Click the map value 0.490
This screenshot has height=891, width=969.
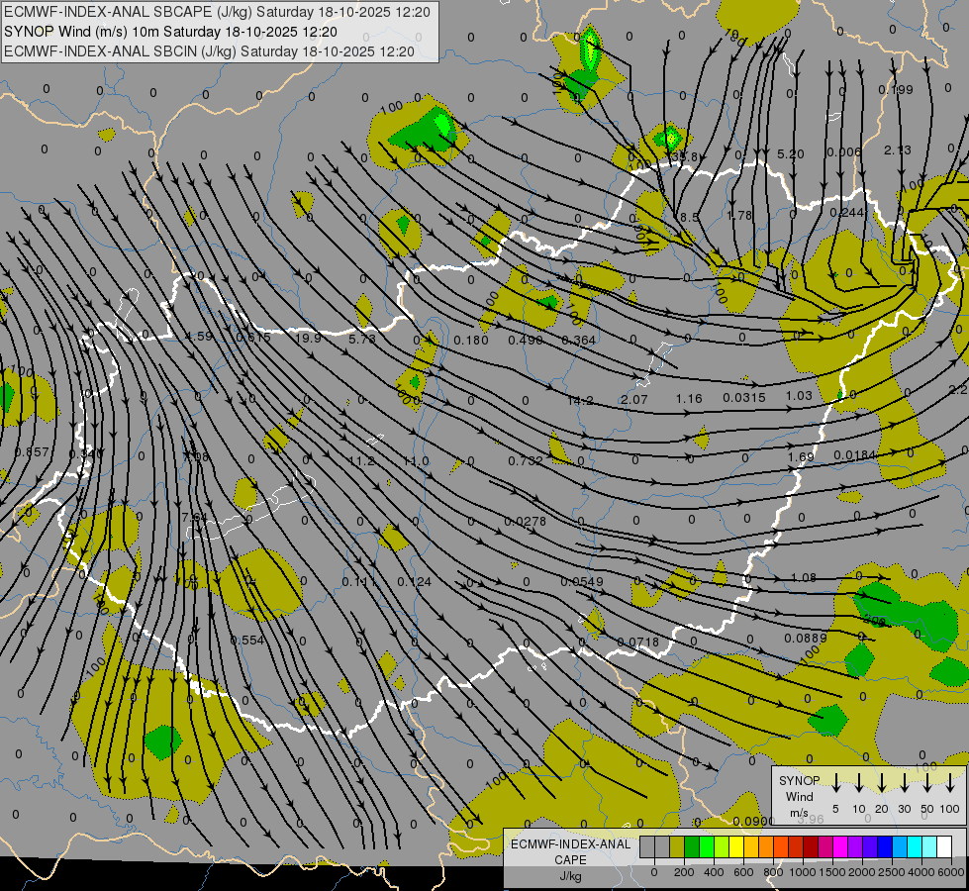(526, 341)
